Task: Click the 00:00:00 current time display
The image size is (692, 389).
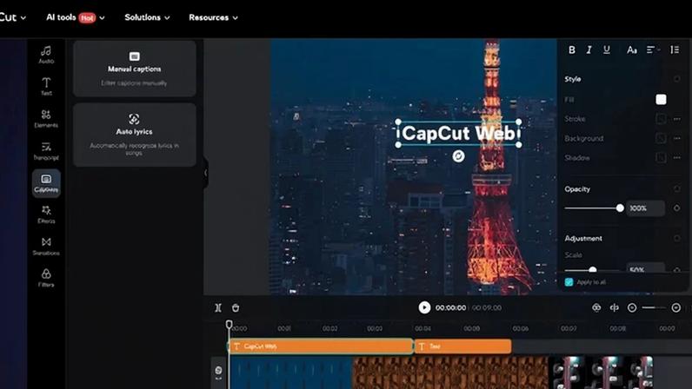Action: [450, 308]
